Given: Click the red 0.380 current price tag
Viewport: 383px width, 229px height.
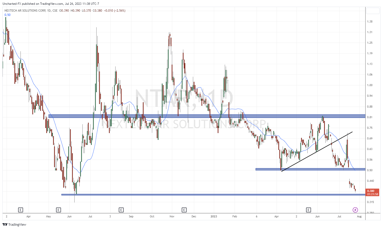Looking at the screenshot, I should pyautogui.click(x=372, y=191).
